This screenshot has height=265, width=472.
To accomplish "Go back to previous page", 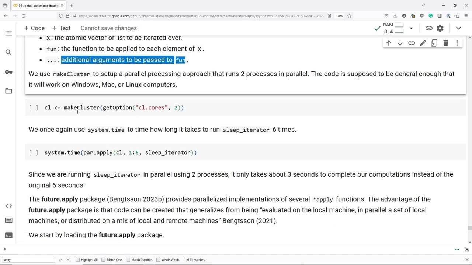I will pyautogui.click(x=6, y=16).
